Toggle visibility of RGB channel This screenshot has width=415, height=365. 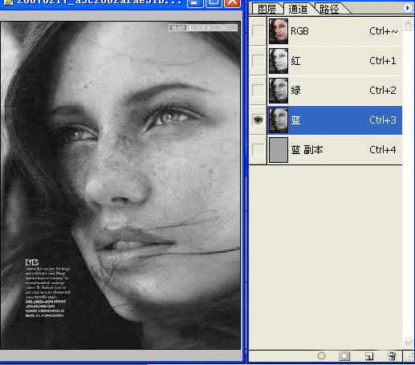point(258,31)
